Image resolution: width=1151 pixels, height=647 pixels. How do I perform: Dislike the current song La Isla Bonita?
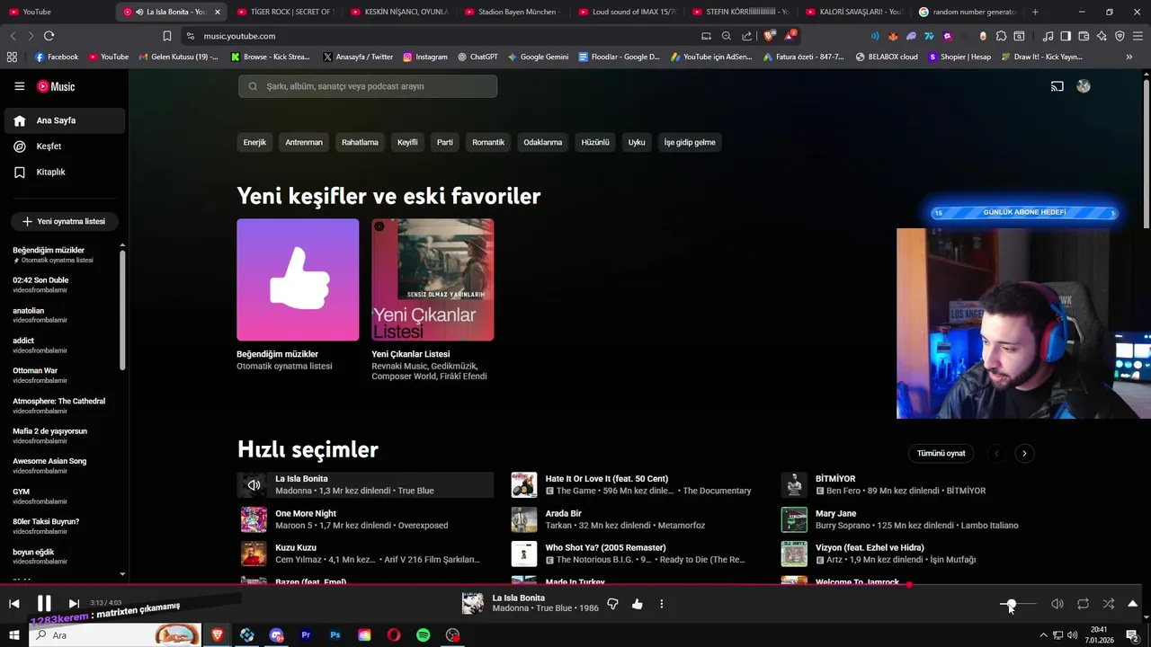coord(612,604)
